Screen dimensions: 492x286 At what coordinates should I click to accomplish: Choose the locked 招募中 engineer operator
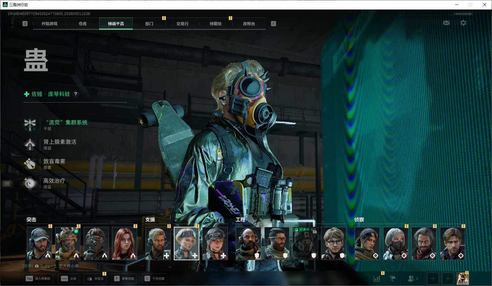(305, 243)
